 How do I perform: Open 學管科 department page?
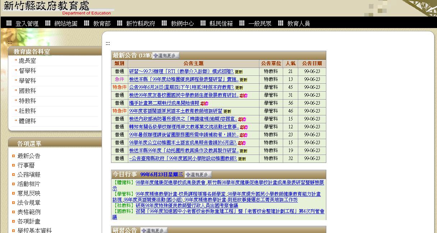click(27, 81)
